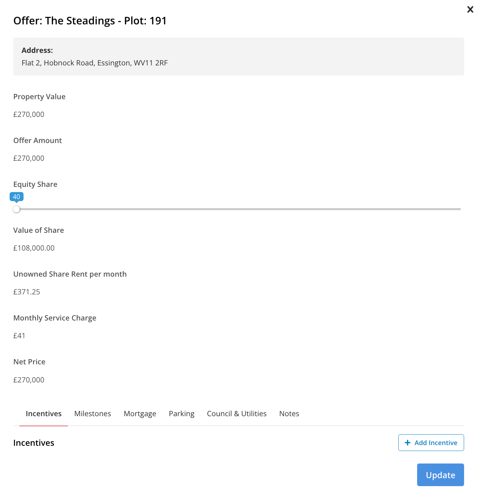Click the Unowned Share Rent £371.25 value

[x=27, y=292]
